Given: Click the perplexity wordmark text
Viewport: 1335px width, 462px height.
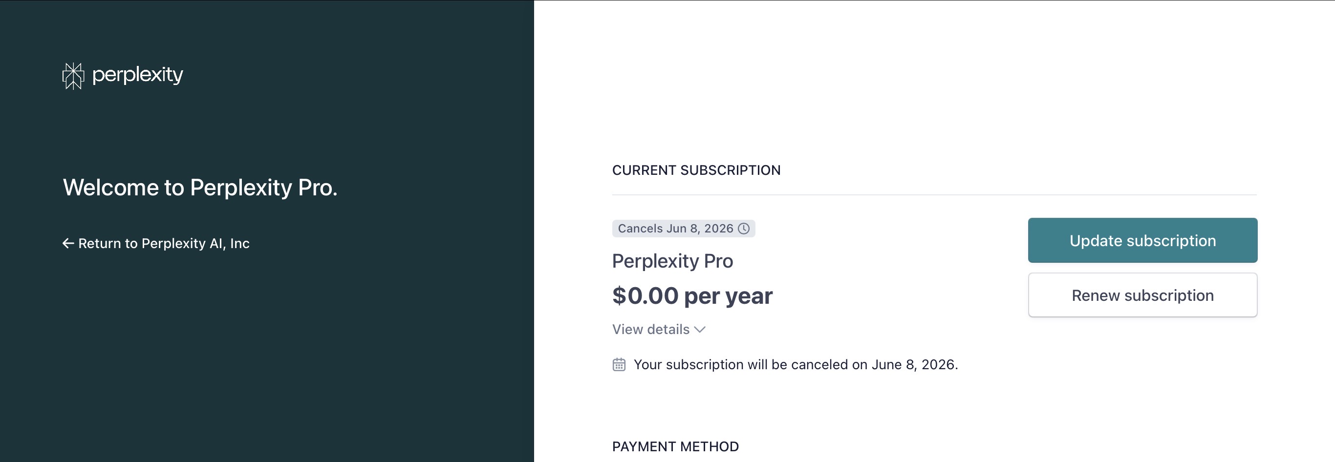Looking at the screenshot, I should click(138, 75).
